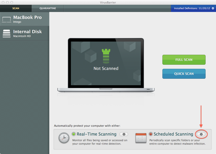Viewport: 216px width, 154px height.
Task: Click the green castle tower icon
Action: click(x=106, y=56)
